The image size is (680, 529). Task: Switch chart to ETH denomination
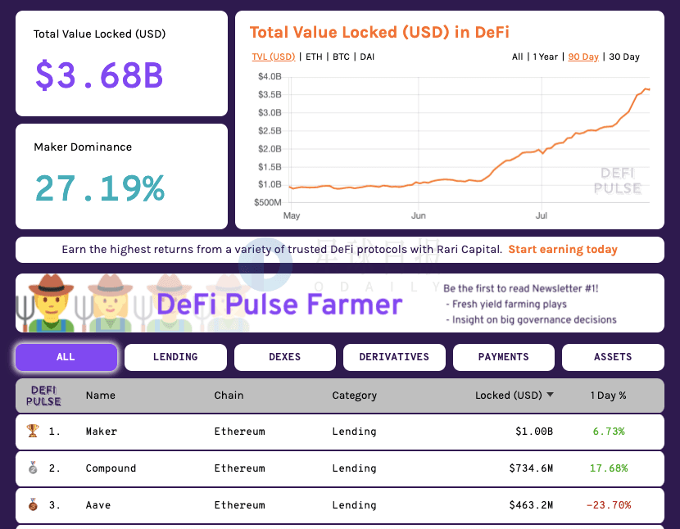pyautogui.click(x=314, y=57)
